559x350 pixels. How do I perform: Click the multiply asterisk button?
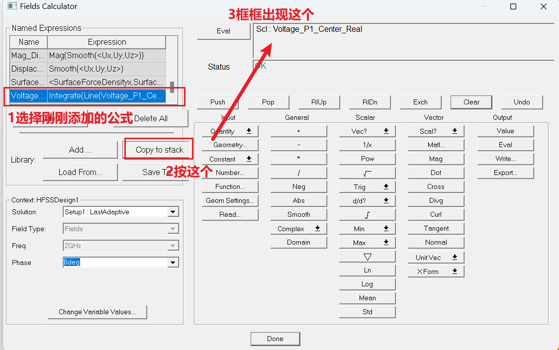click(x=299, y=159)
